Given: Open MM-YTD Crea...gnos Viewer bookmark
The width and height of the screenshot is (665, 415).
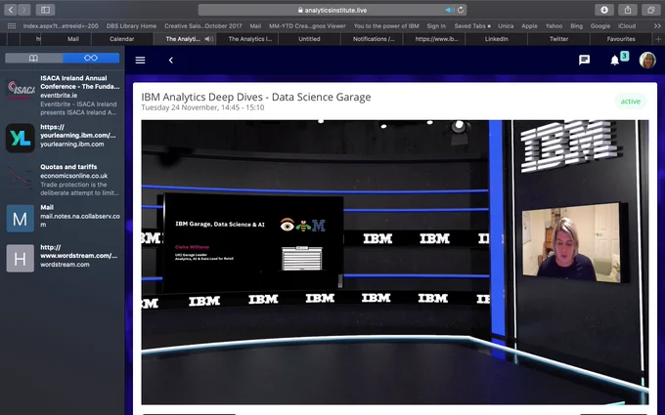Looking at the screenshot, I should tap(307, 25).
